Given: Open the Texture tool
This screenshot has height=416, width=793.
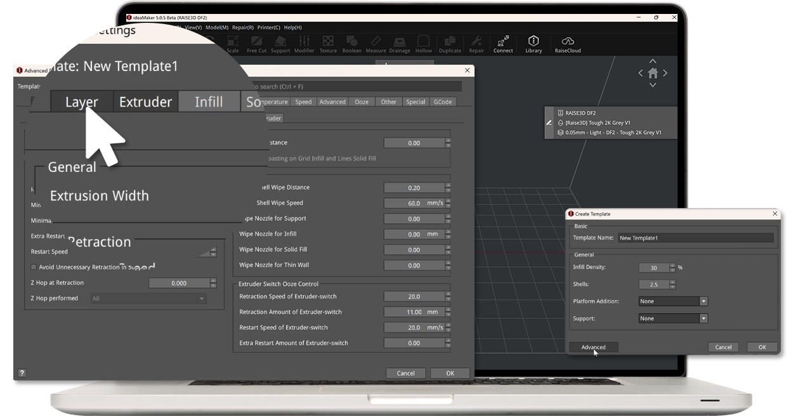Looking at the screenshot, I should pyautogui.click(x=328, y=43).
